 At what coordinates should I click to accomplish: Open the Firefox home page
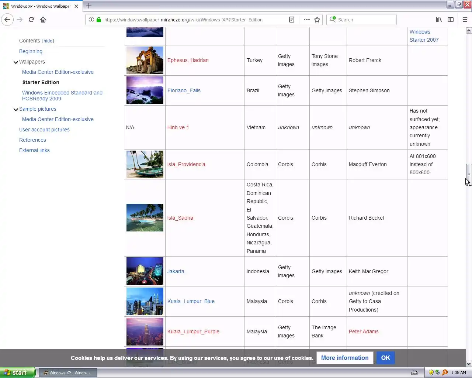pyautogui.click(x=43, y=20)
